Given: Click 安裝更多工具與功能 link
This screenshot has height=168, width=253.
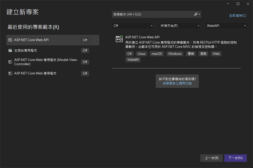Looking at the screenshot, I should (x=177, y=83).
